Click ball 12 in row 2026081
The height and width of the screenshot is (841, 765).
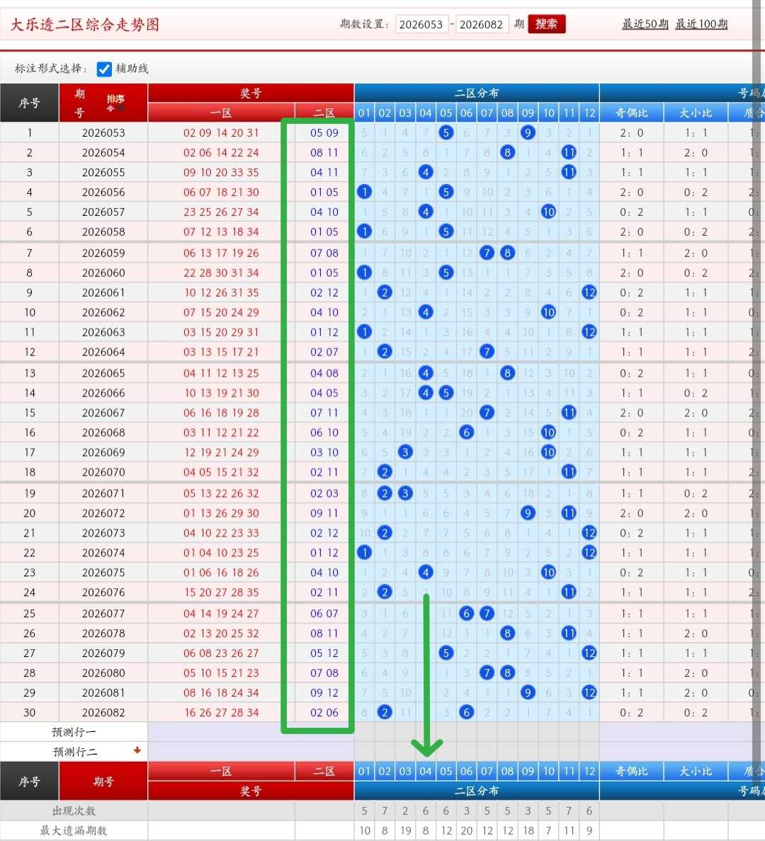(589, 692)
